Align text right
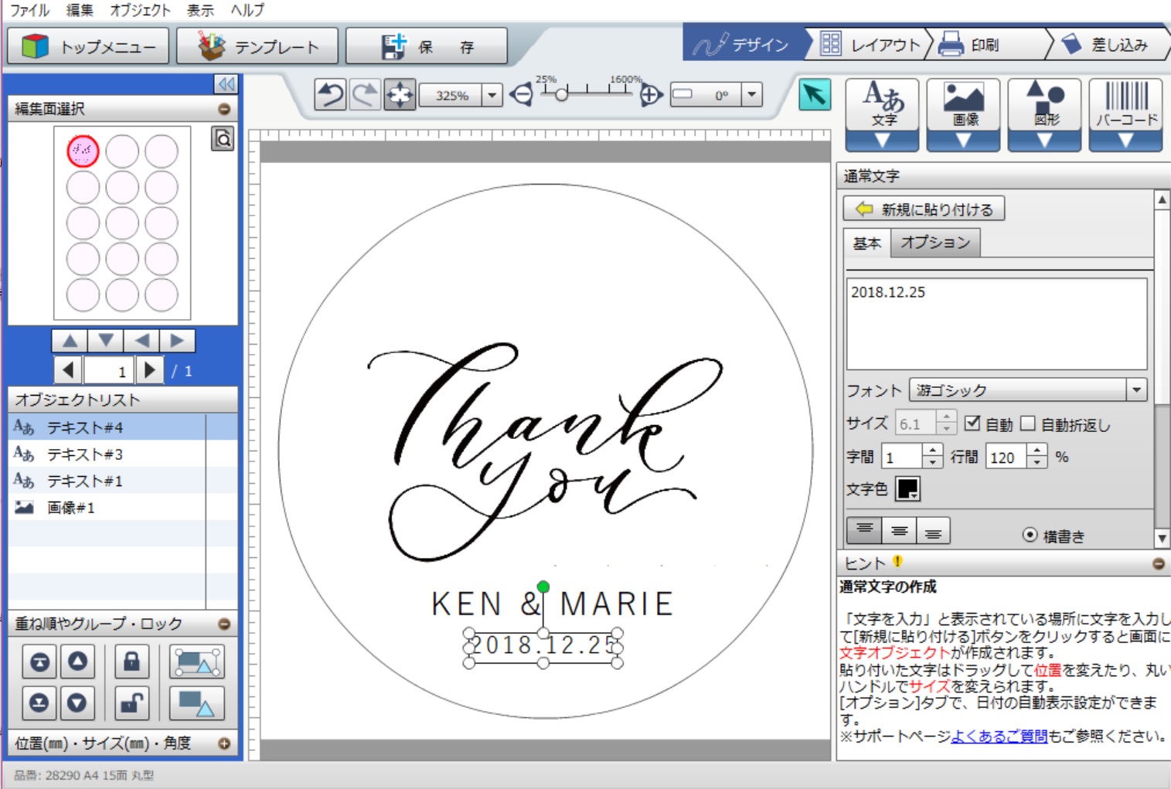 (933, 530)
